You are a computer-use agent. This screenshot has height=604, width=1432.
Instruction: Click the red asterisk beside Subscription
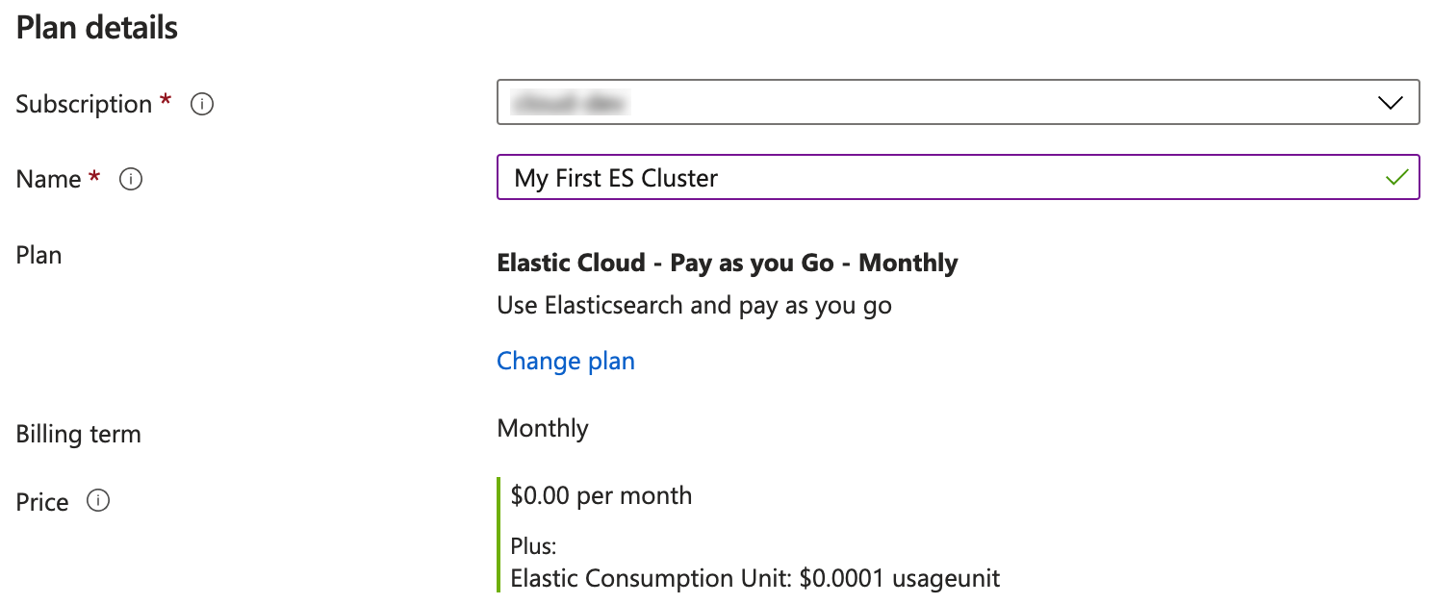pyautogui.click(x=166, y=100)
